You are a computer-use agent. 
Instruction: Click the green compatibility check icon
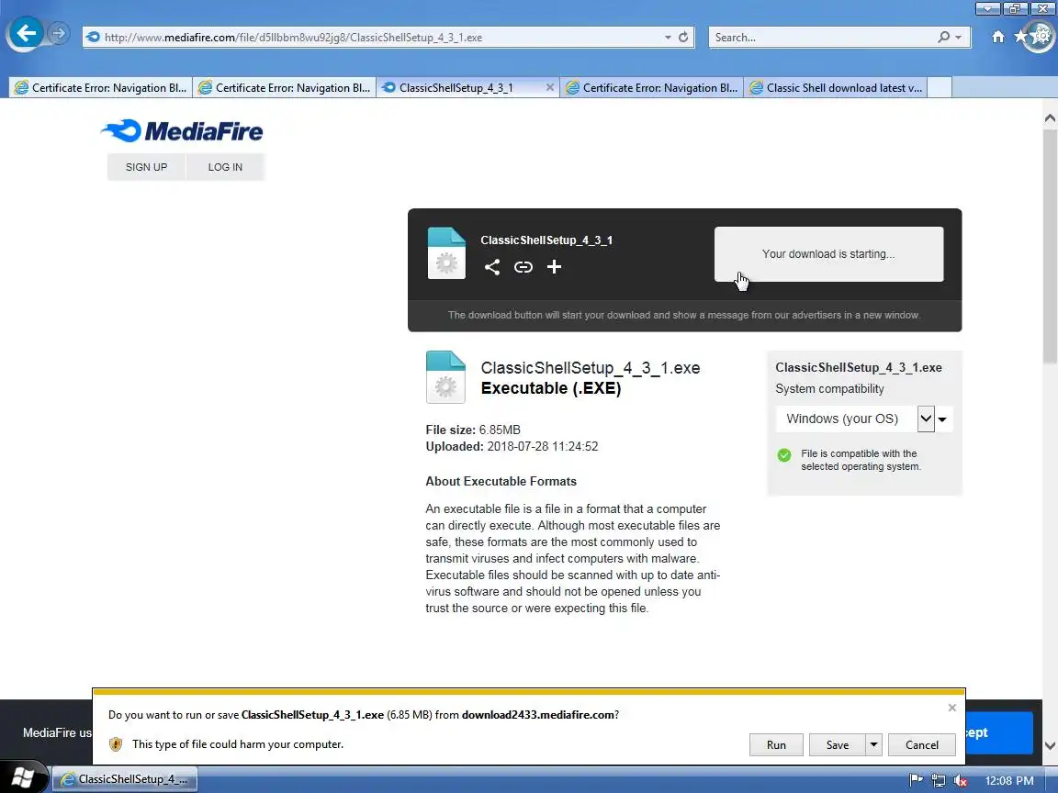click(x=784, y=455)
